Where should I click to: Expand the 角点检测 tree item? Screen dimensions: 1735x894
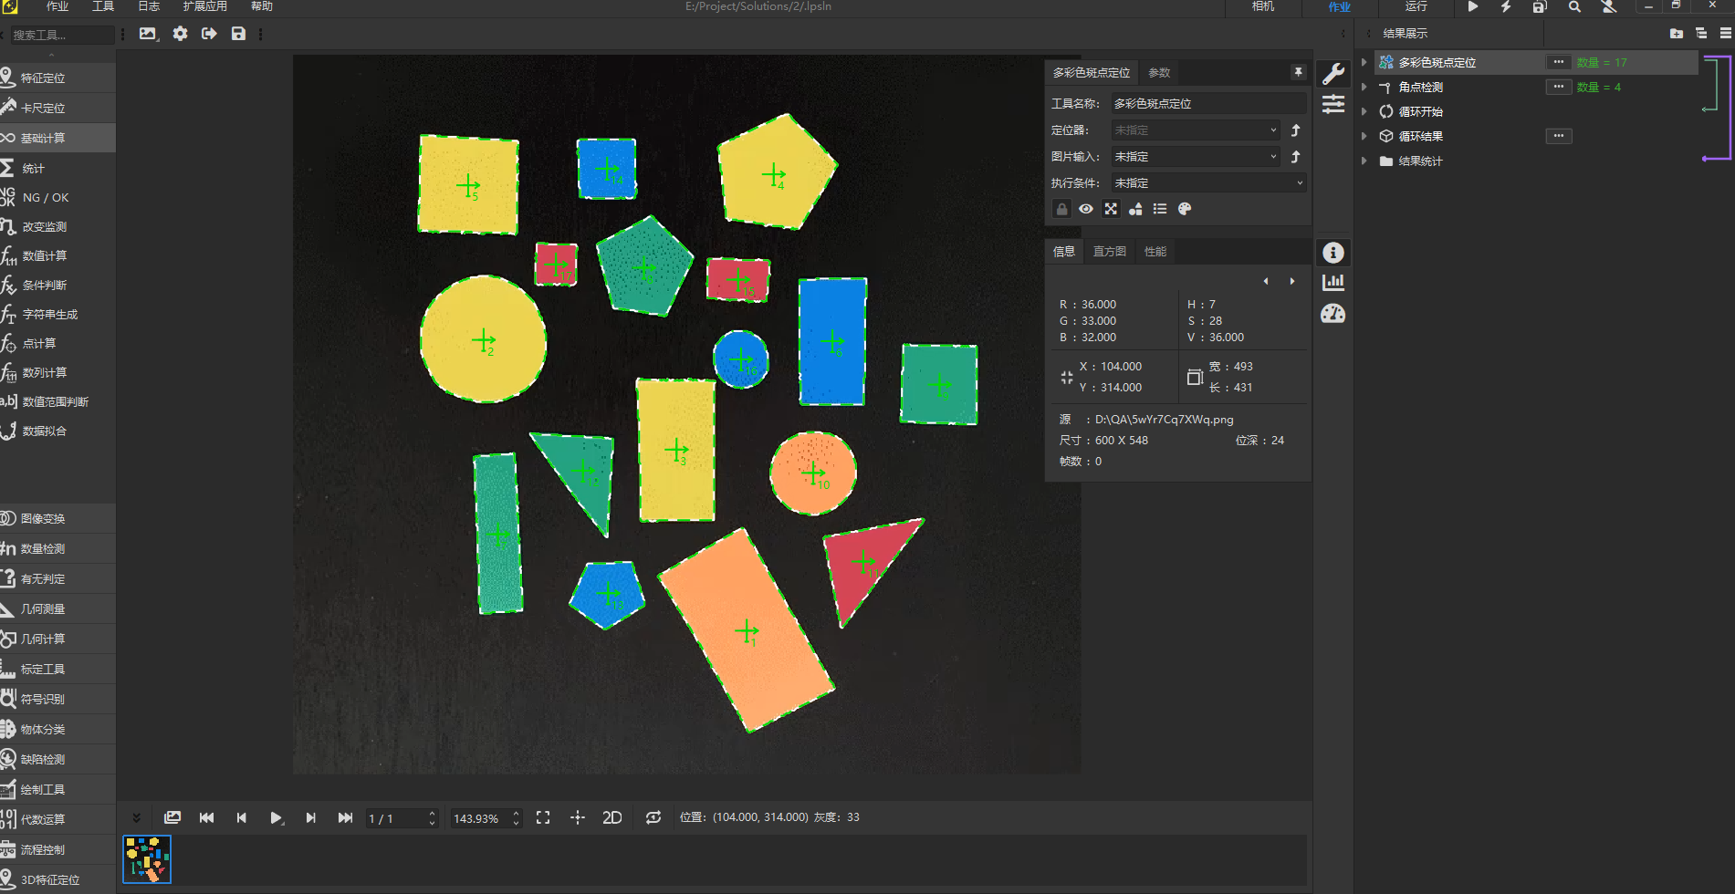click(1364, 87)
